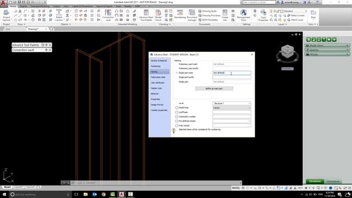Viewport: 352px width, 198px height.
Task: Open the User attributes dialog page
Action: (x=157, y=83)
